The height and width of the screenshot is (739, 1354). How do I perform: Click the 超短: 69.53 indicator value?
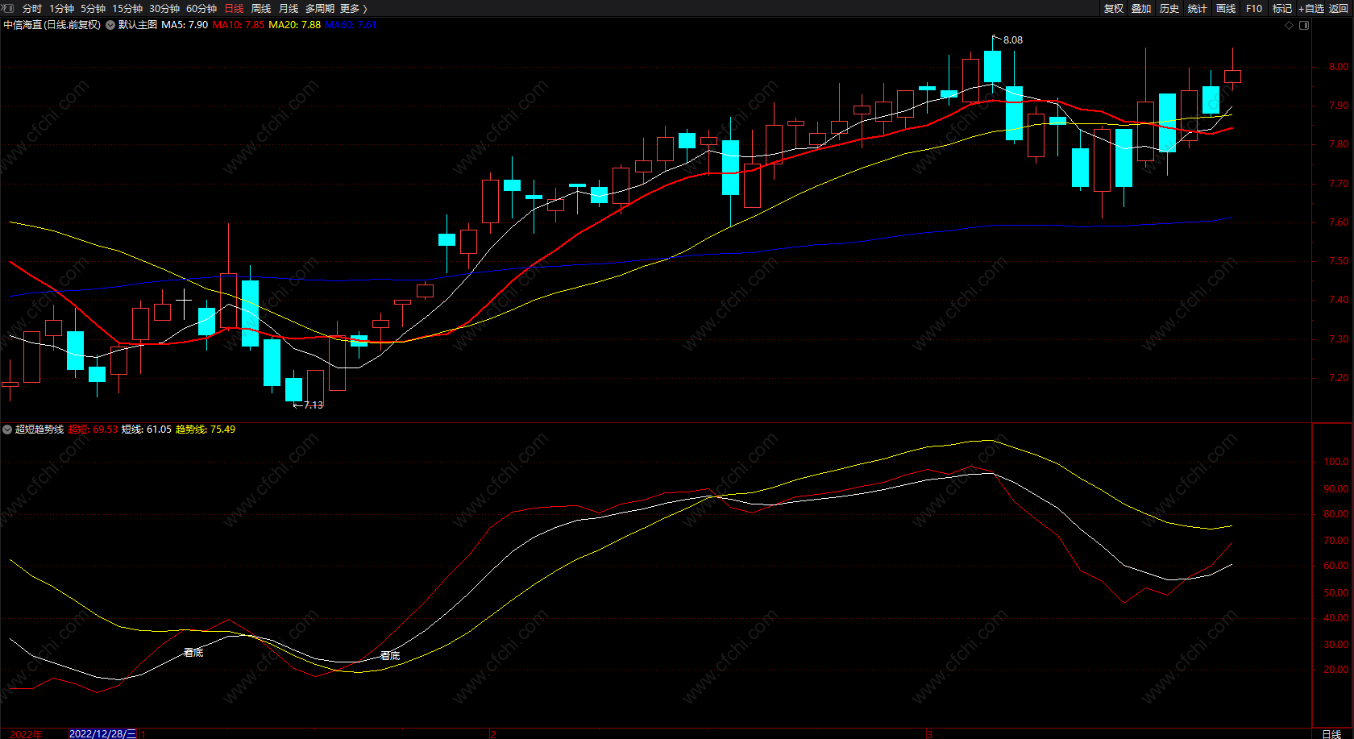93,430
